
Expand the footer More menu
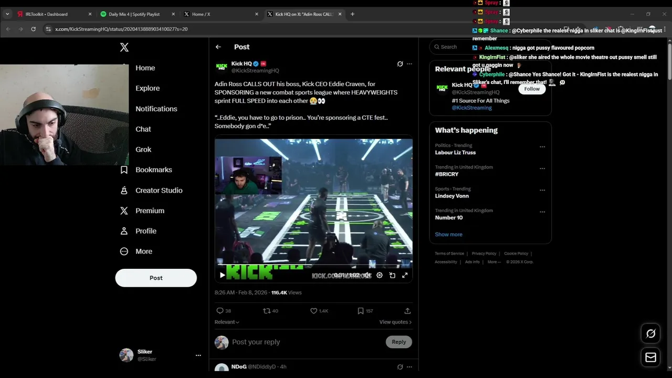pos(494,262)
